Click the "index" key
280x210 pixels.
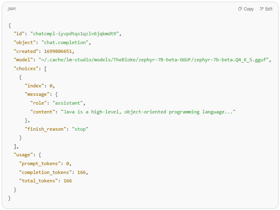coord(34,86)
